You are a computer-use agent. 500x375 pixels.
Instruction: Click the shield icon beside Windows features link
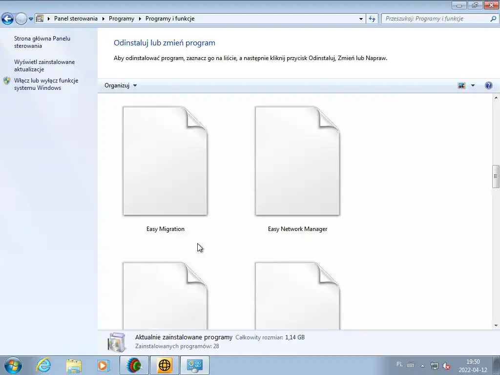(x=7, y=81)
